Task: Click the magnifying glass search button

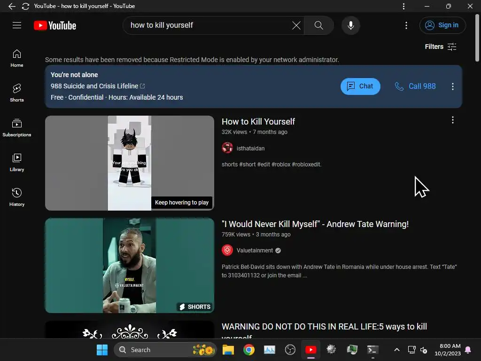Action: [x=319, y=25]
